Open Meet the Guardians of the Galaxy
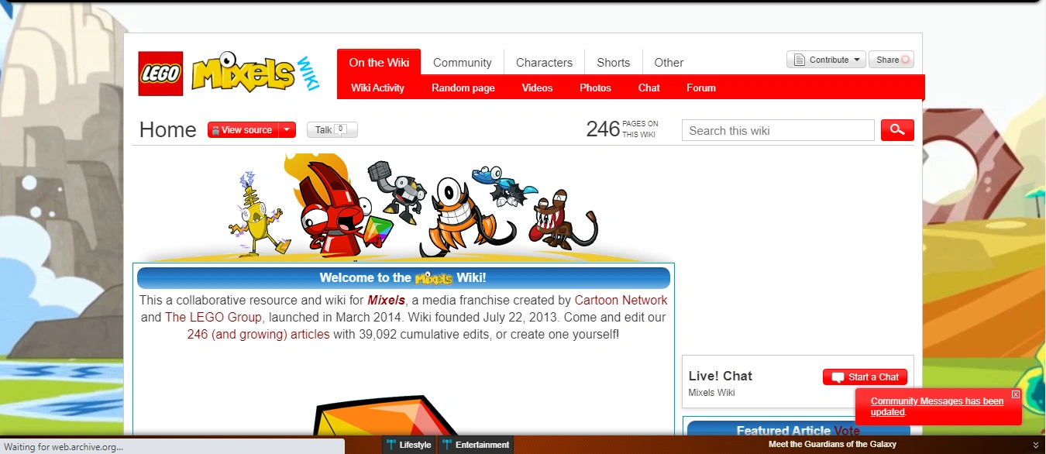Viewport: 1046px width, 454px height. tap(832, 445)
